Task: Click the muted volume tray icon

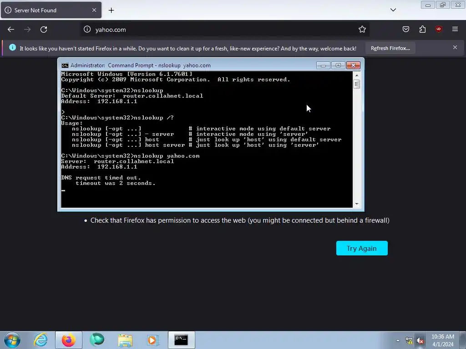Action: coord(420,341)
